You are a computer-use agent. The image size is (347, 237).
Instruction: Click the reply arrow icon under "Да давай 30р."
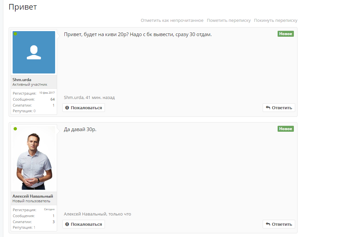(x=268, y=224)
